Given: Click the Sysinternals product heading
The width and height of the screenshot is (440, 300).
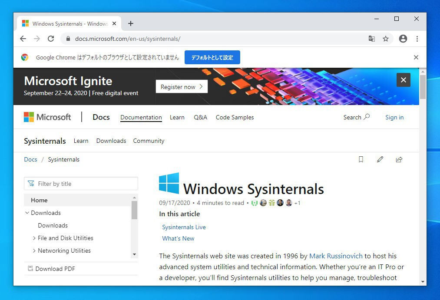Looking at the screenshot, I should coord(45,141).
